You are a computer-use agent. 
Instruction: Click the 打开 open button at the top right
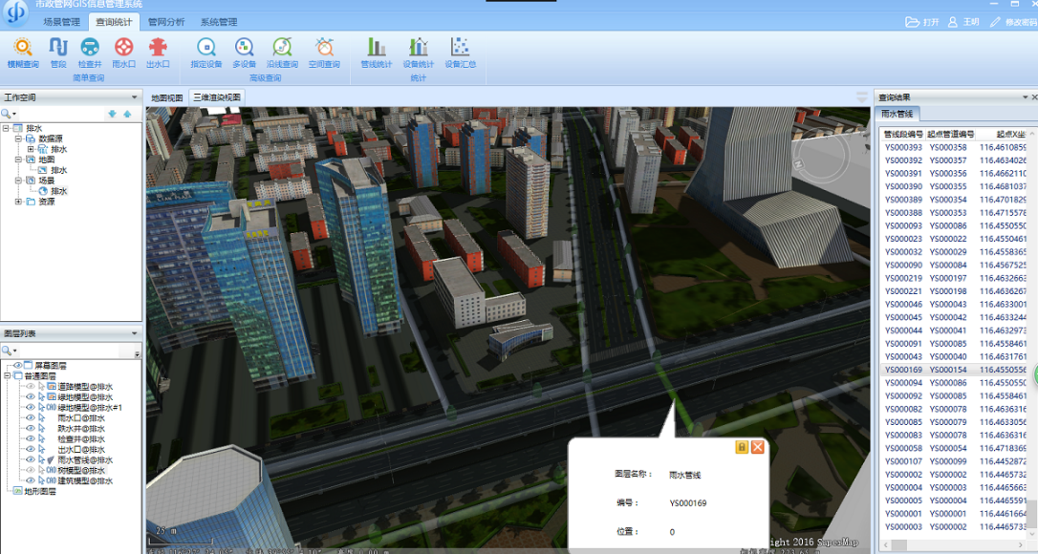pyautogui.click(x=923, y=22)
